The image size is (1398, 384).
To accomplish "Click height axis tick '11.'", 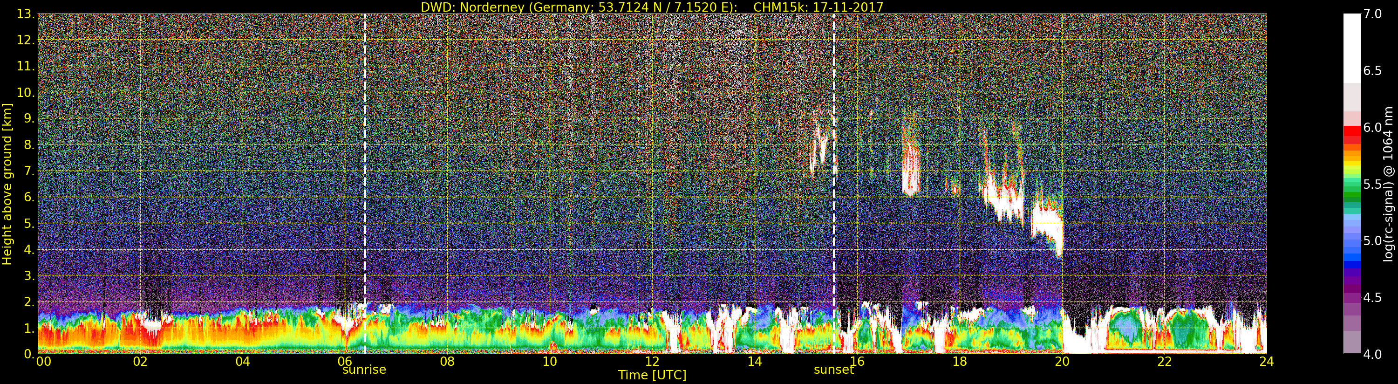I will [26, 66].
